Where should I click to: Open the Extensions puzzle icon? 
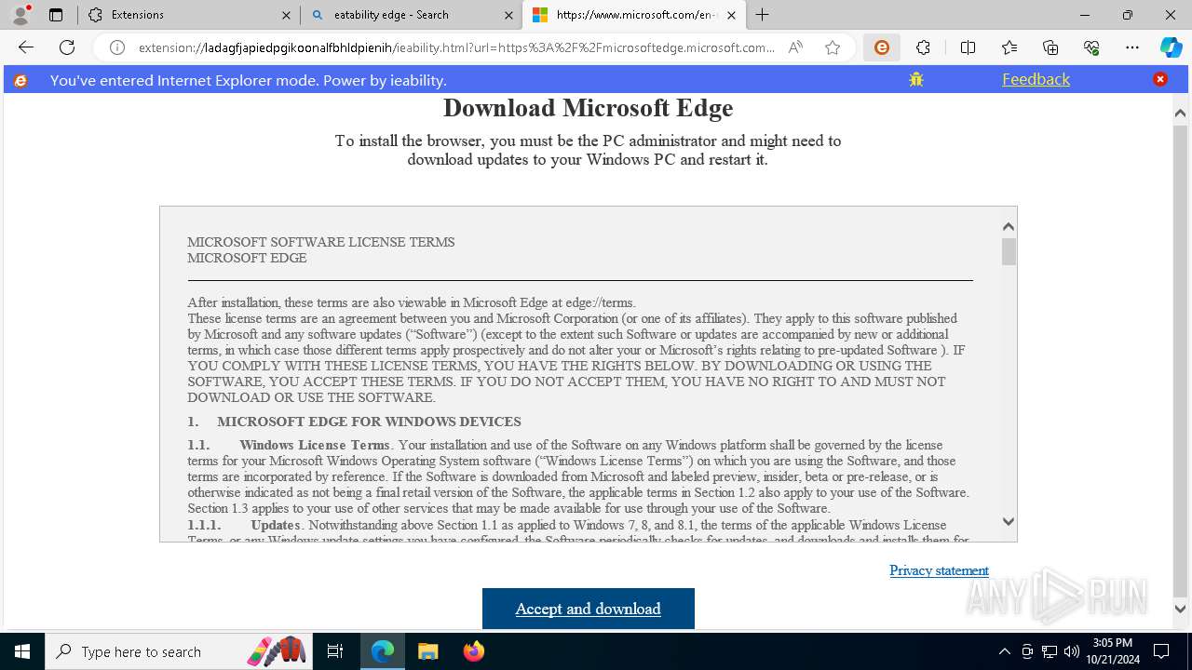point(923,47)
